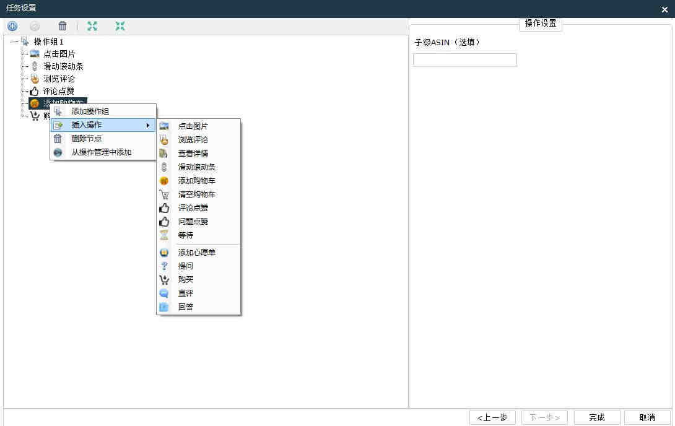The image size is (675, 426).
Task: Click the cart icon beside 购买 in submenu
Action: click(164, 280)
